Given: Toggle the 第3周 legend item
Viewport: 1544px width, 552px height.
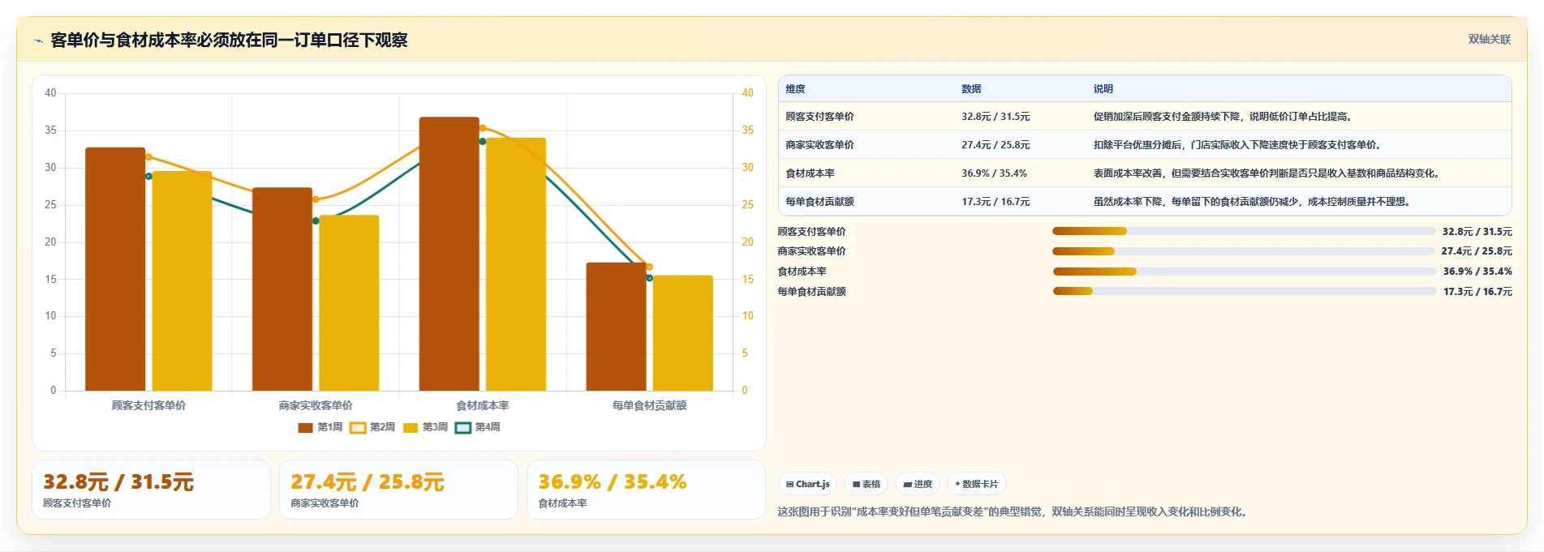Looking at the screenshot, I should point(425,427).
